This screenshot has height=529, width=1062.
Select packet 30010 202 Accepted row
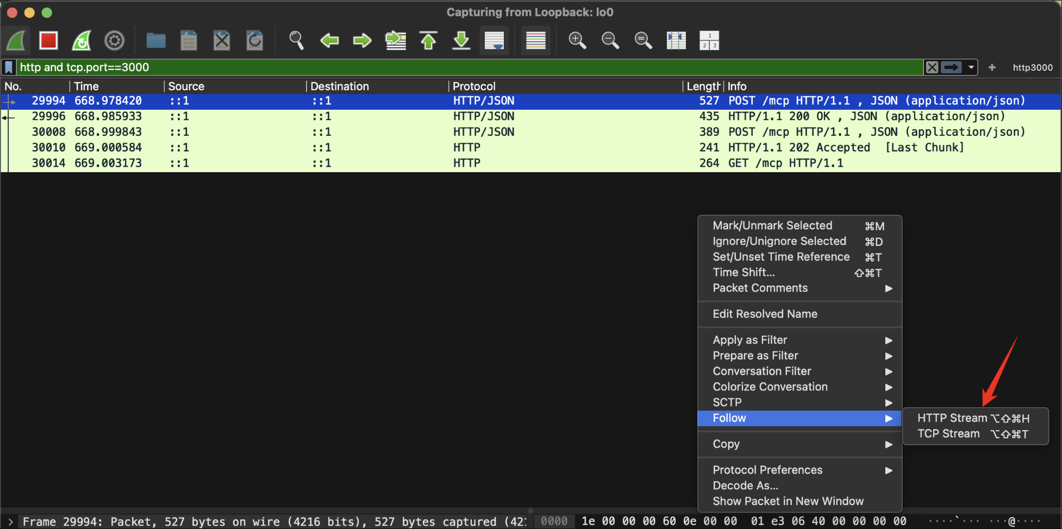point(531,148)
